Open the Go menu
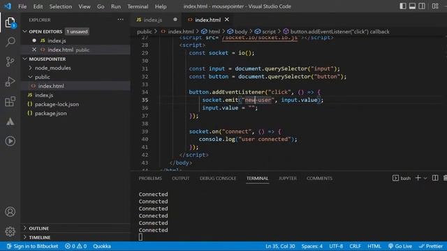Image resolution: width=447 pixels, height=251 pixels. pyautogui.click(x=101, y=6)
